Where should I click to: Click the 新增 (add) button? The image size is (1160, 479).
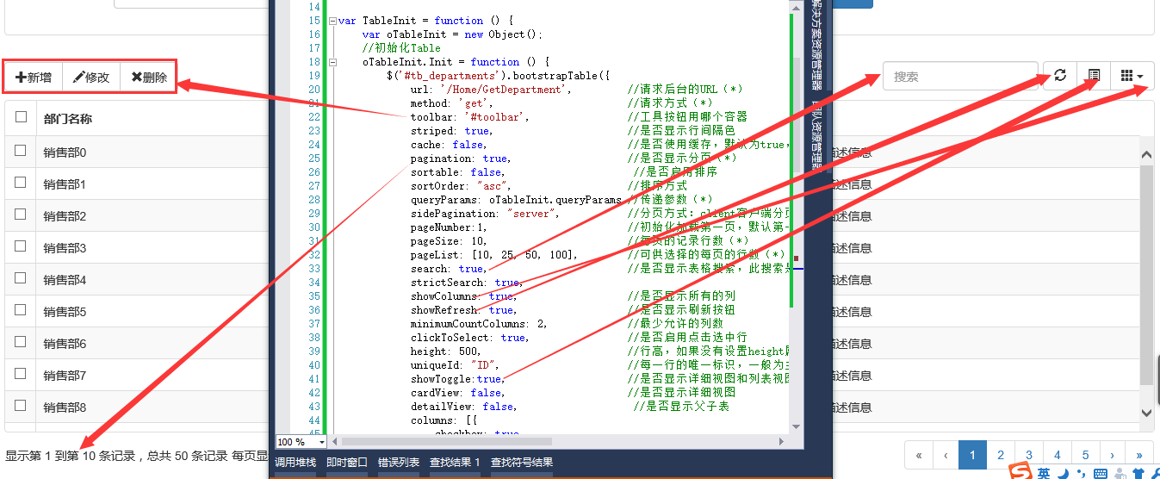34,77
